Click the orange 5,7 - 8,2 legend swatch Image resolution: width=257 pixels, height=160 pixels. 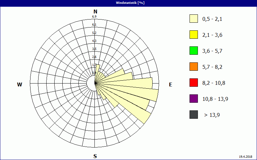pyautogui.click(x=194, y=67)
